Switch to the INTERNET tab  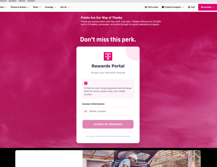click(31, 1)
